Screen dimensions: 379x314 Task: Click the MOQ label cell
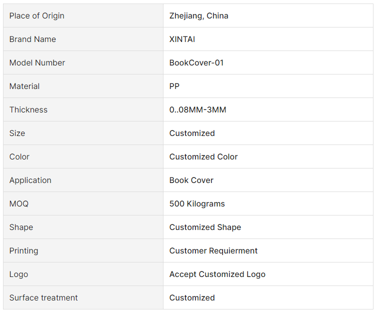click(19, 203)
